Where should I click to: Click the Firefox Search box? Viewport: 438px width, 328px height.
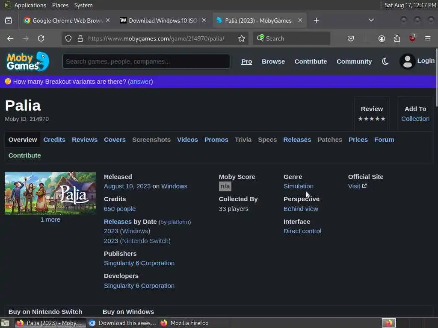click(291, 38)
